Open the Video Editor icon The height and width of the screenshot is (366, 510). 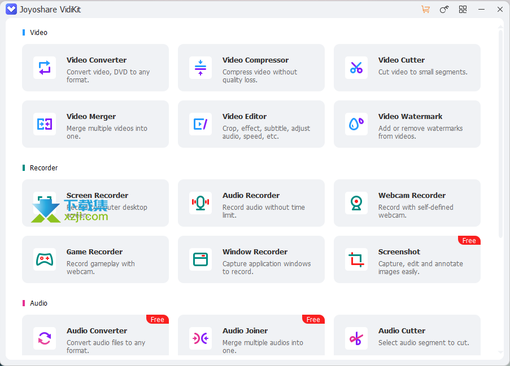200,124
